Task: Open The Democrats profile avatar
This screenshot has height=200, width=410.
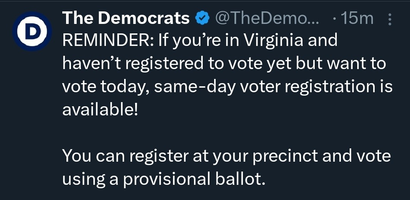Action: [32, 31]
